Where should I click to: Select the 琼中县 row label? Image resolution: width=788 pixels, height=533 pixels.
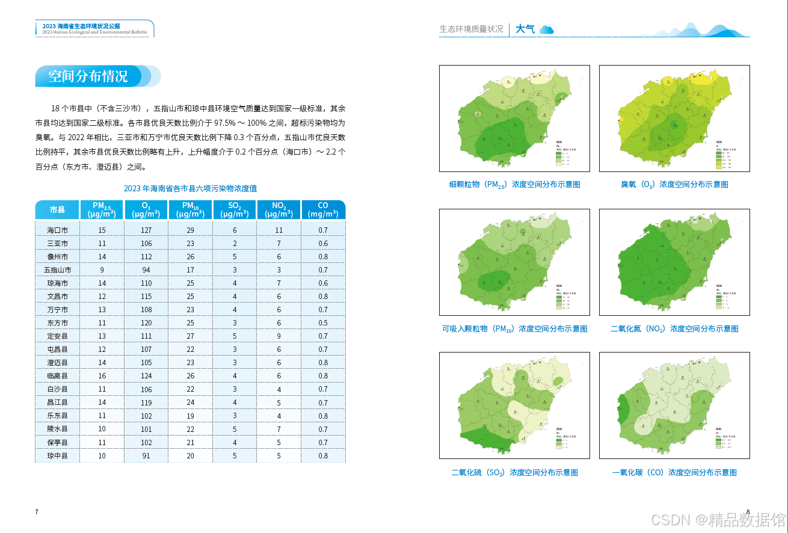(58, 456)
